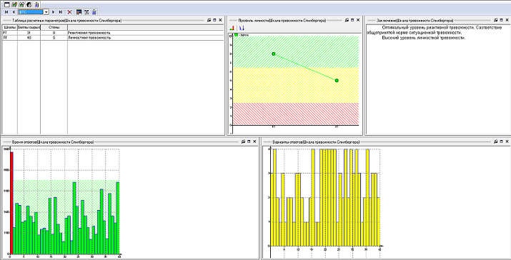Image resolution: width=511 pixels, height=260 pixels.
Task: Click the bar-chart icon in profile panel toolbar
Action: click(x=232, y=29)
